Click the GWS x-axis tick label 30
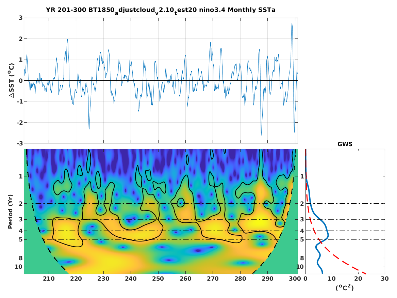The image size is (397, 298). click(x=385, y=279)
